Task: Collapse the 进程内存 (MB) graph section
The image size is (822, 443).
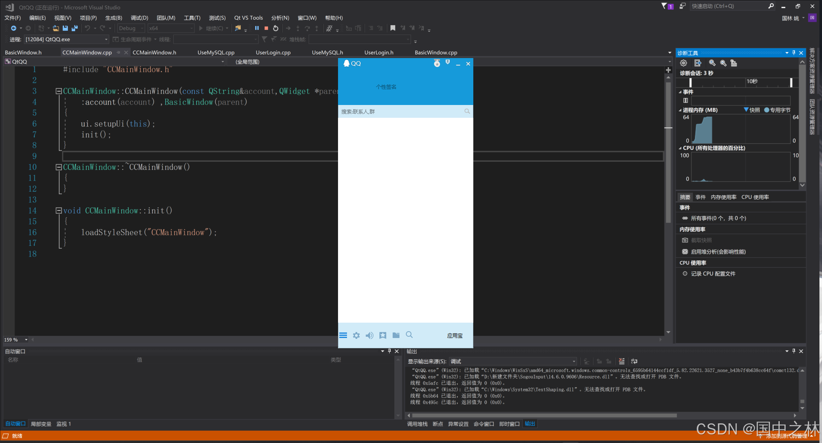Action: 680,110
